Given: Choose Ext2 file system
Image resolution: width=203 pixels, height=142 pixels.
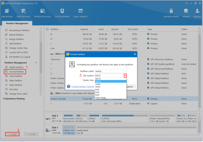Looking at the screenshot, I should (x=111, y=90).
